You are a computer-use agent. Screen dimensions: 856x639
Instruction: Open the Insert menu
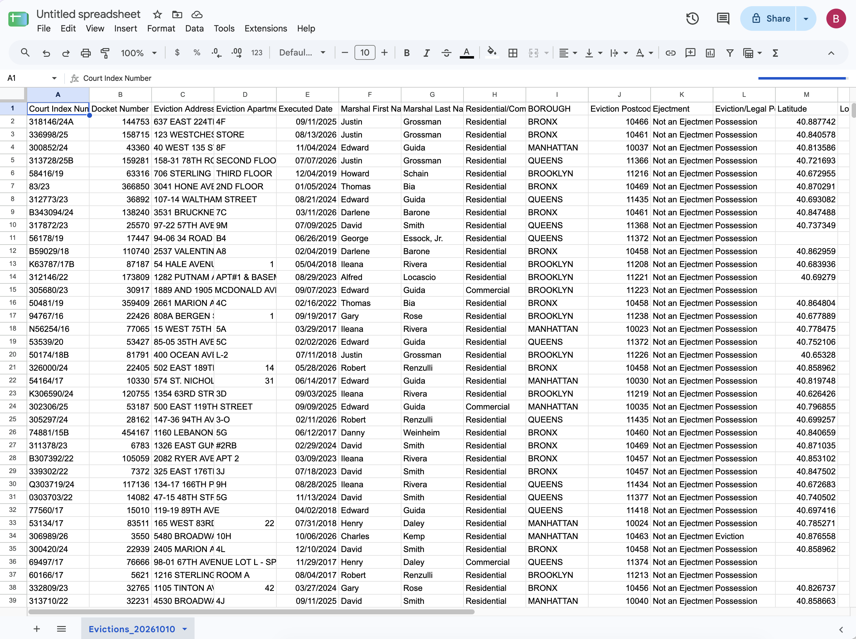pos(125,29)
